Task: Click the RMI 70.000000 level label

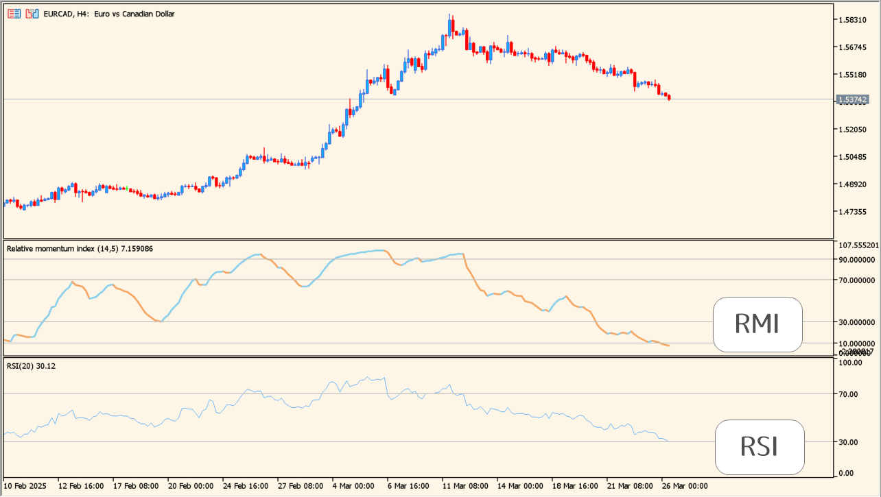Action: tap(857, 280)
